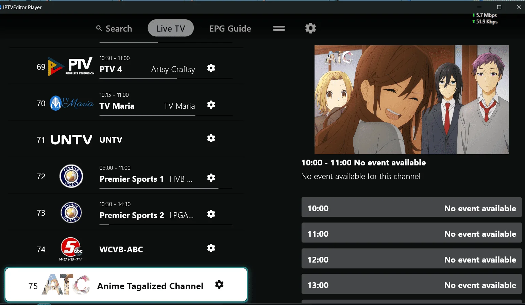Image resolution: width=525 pixels, height=305 pixels.
Task: Open settings gear for WCVB-ABC
Action: pyautogui.click(x=211, y=248)
